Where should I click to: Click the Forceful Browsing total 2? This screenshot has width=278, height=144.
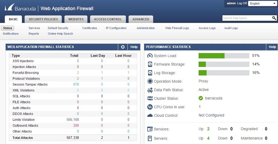(x=78, y=73)
